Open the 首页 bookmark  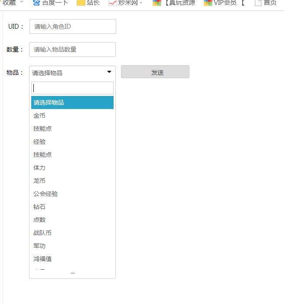265,3
